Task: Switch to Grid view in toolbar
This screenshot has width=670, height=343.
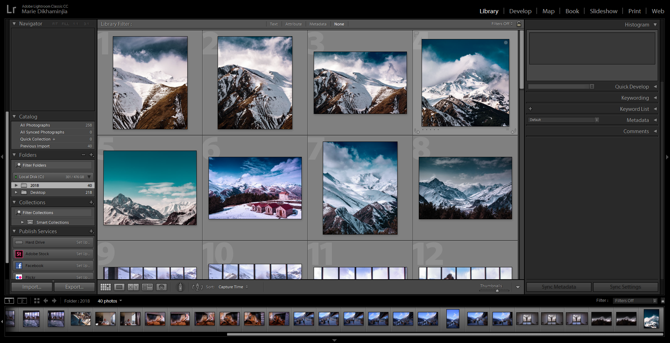Action: tap(105, 287)
